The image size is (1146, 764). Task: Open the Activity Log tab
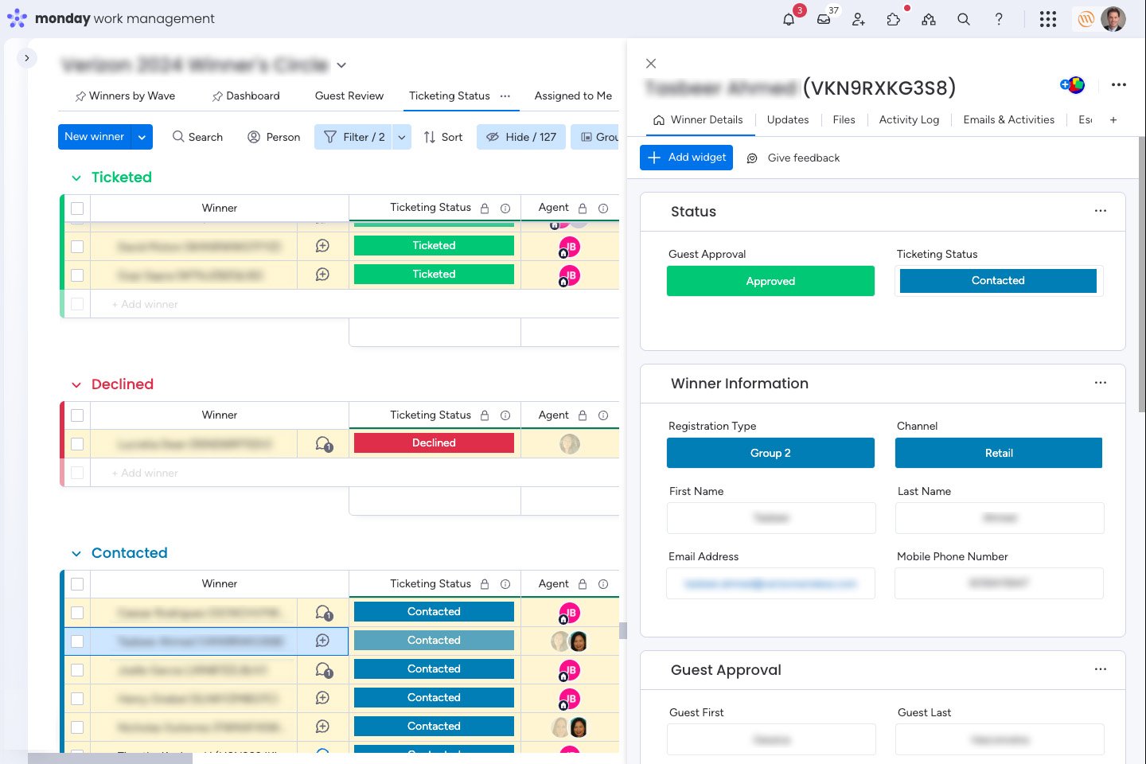909,119
